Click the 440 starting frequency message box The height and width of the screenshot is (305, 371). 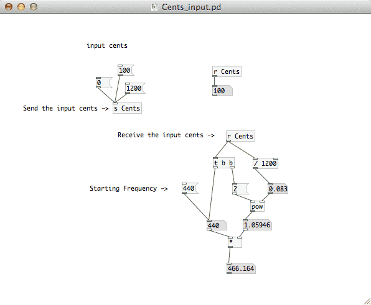pyautogui.click(x=190, y=188)
